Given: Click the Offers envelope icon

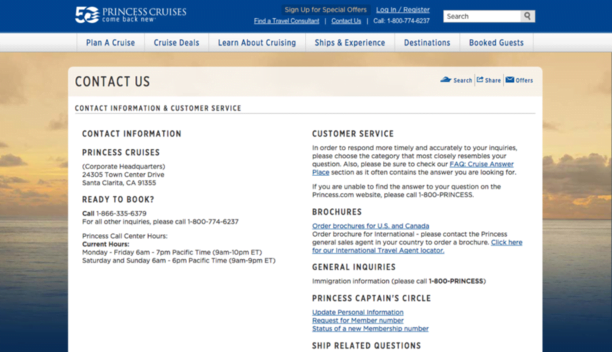Looking at the screenshot, I should click(x=510, y=80).
